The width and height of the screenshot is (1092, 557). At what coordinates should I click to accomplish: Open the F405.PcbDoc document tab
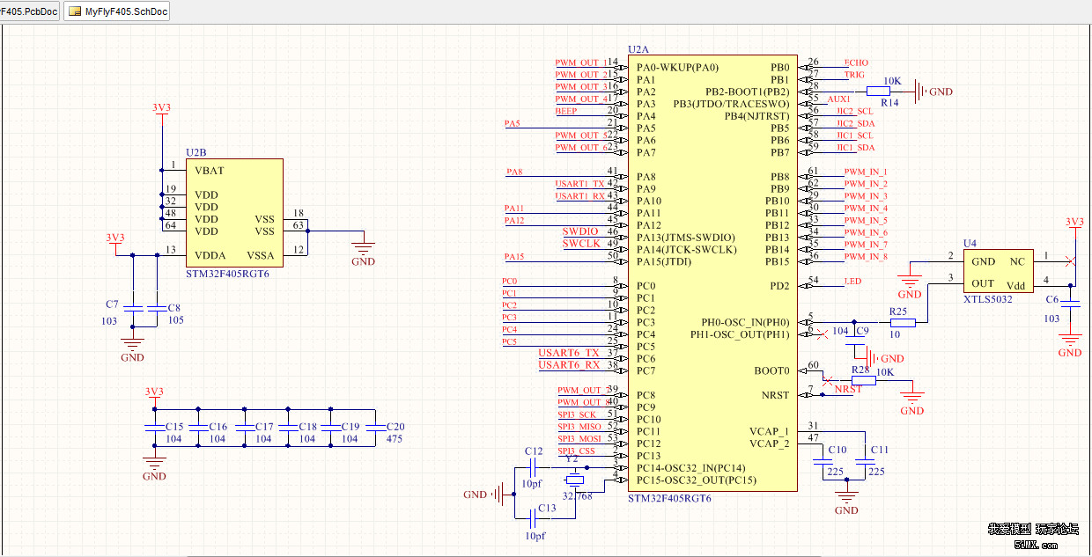click(x=28, y=11)
